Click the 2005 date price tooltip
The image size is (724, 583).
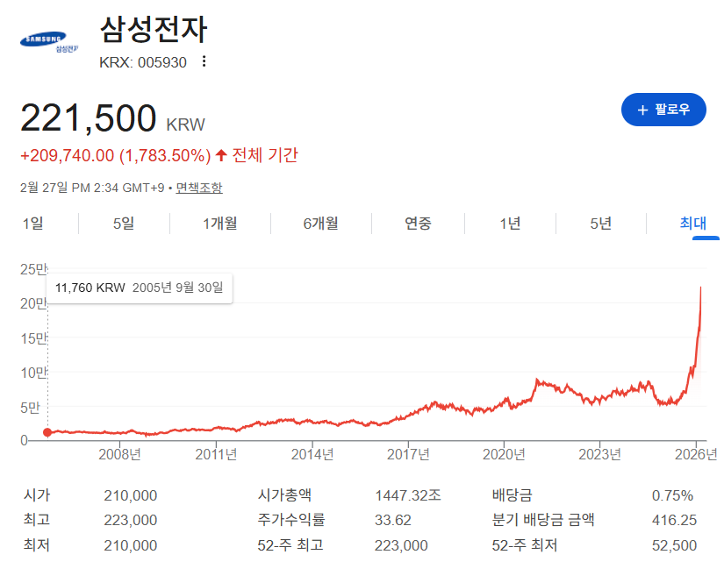tap(140, 288)
